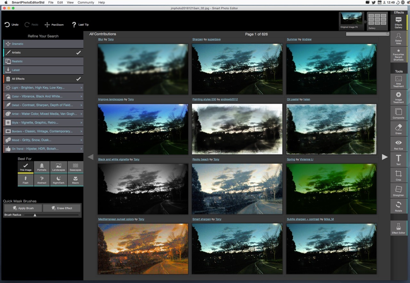Choose the Select Area tool

coord(398,38)
